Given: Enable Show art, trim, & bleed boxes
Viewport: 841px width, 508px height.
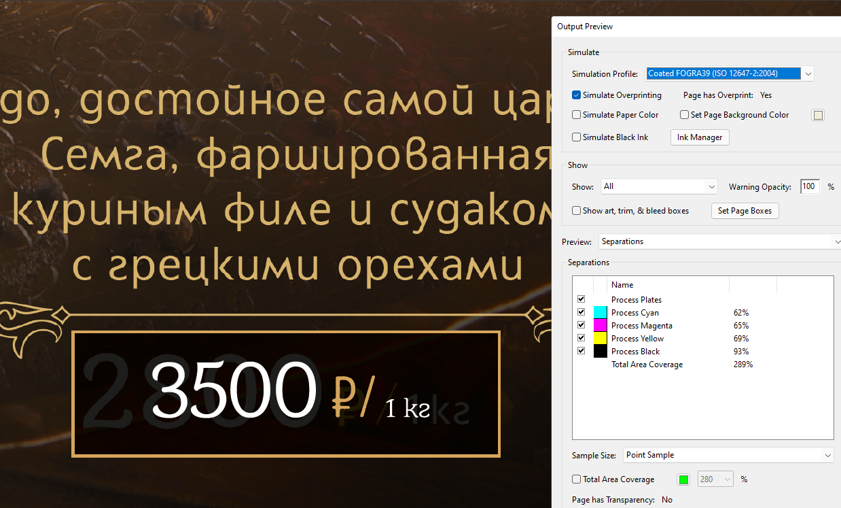Looking at the screenshot, I should coord(575,211).
